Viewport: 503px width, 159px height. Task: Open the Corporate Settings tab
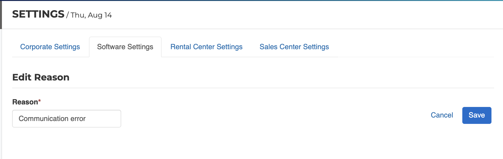pyautogui.click(x=50, y=47)
